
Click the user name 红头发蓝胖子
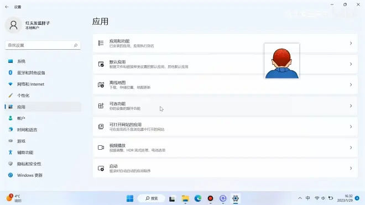click(38, 23)
